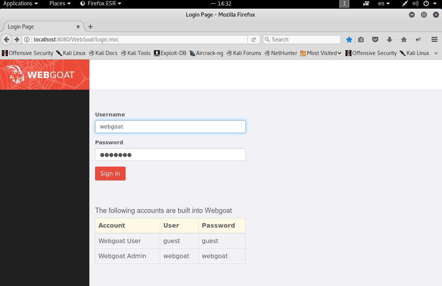Select the Webgoat User account cell
The image size is (442, 286).
(x=128, y=241)
